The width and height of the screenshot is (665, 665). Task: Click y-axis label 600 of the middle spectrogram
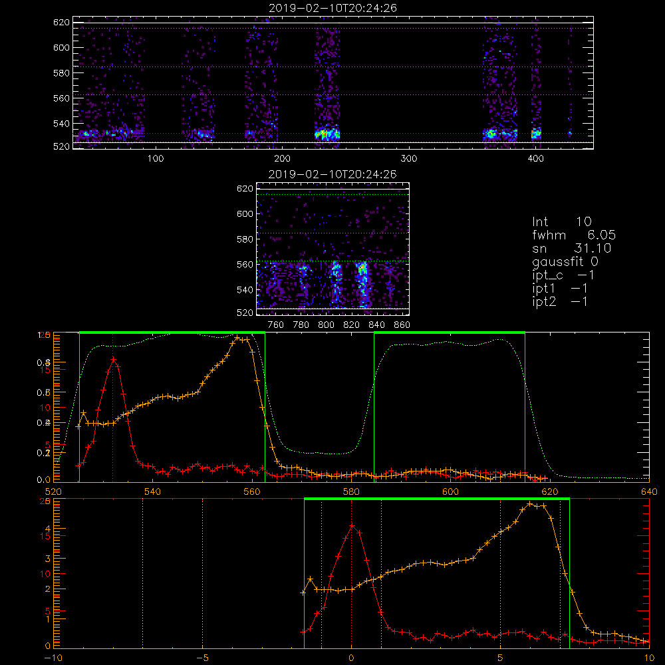coord(245,213)
